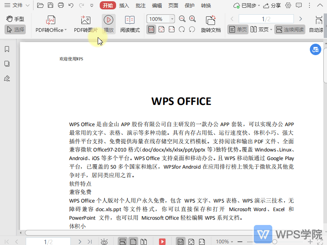Open PDF转图片 (PDF to image) converter
Image resolution: width=327 pixels, height=245 pixels.
coord(85,23)
